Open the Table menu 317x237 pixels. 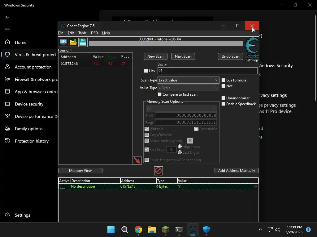click(82, 33)
